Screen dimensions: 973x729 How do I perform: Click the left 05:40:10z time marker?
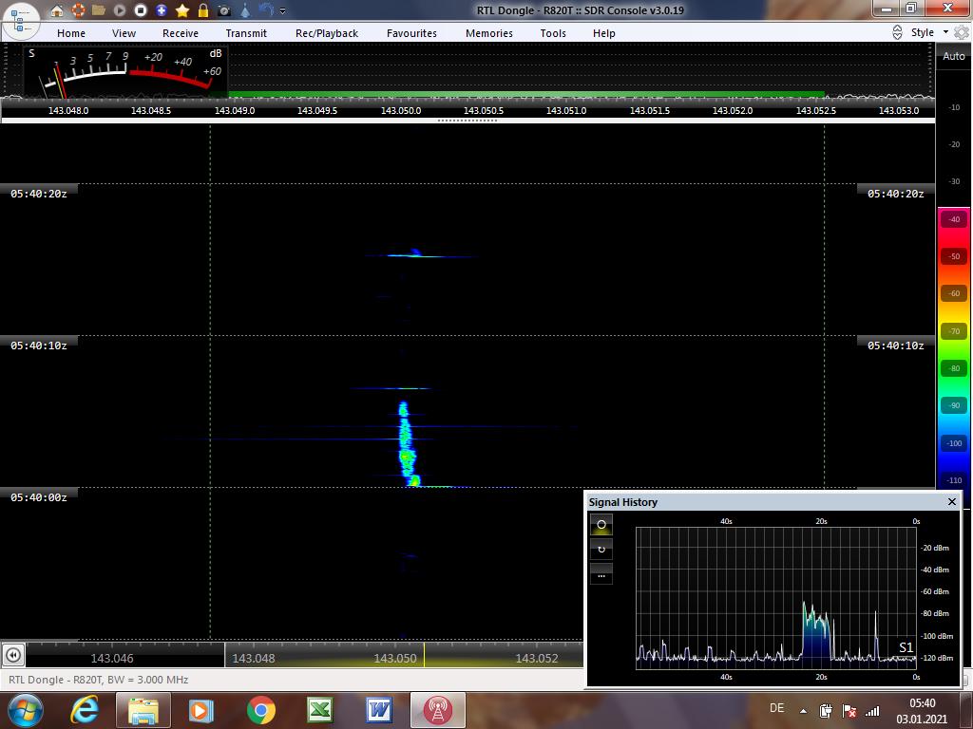pyautogui.click(x=38, y=346)
